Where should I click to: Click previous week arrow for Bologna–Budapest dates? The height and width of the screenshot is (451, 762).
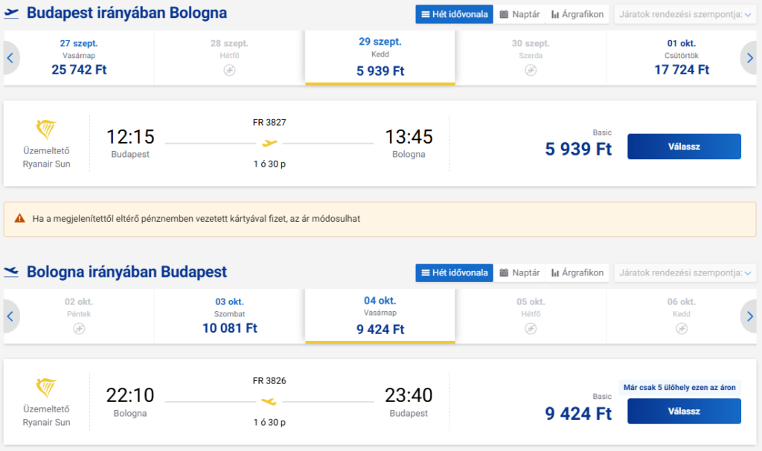pyautogui.click(x=10, y=316)
